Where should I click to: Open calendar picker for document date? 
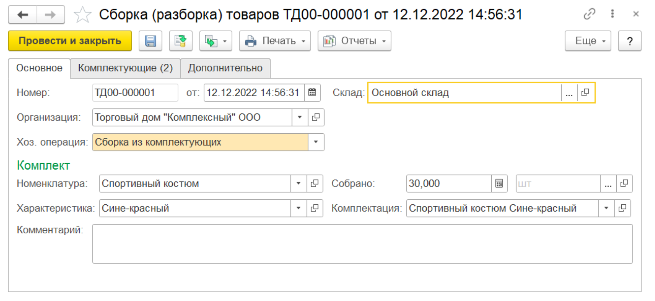click(x=312, y=93)
